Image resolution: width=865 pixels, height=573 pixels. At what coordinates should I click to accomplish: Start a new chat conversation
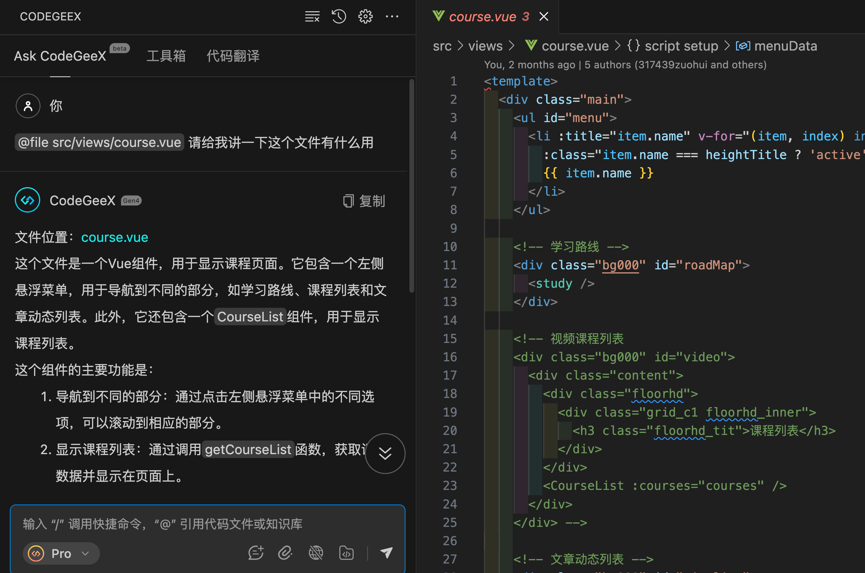click(x=256, y=553)
